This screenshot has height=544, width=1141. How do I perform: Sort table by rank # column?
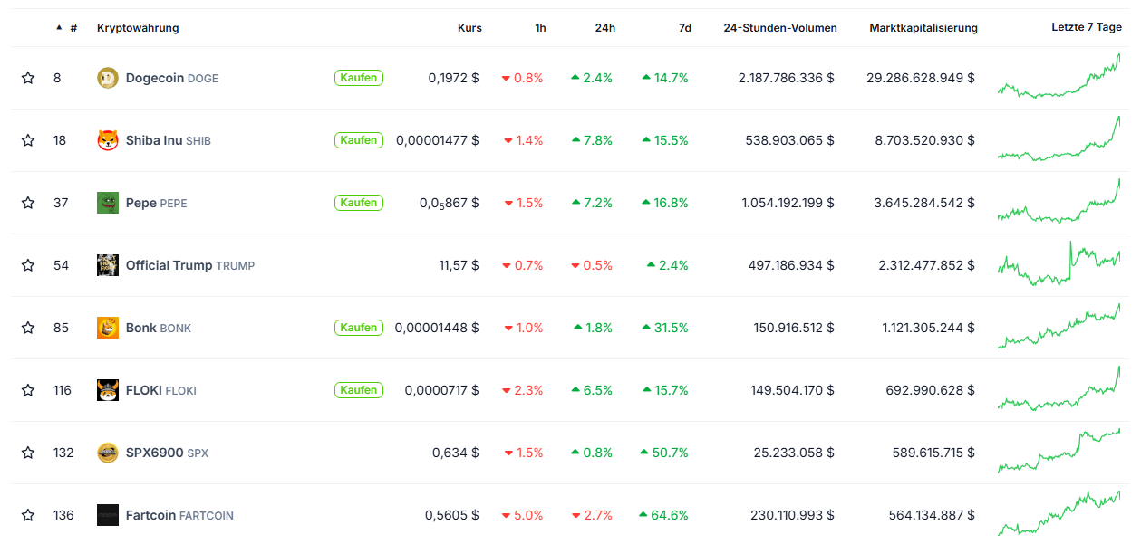pos(72,28)
